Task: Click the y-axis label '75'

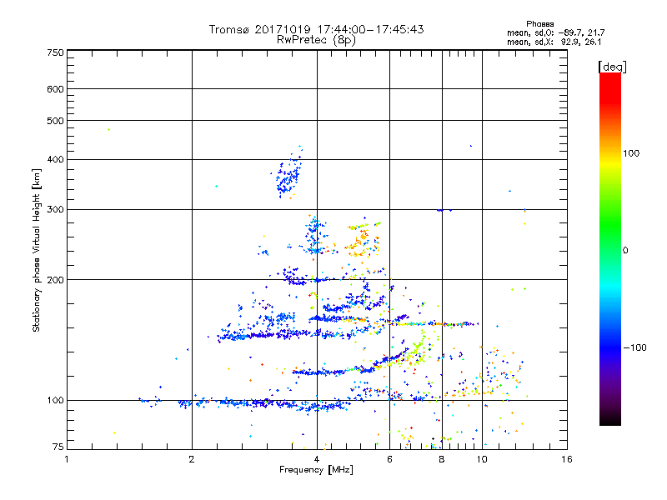Action: [x=58, y=447]
